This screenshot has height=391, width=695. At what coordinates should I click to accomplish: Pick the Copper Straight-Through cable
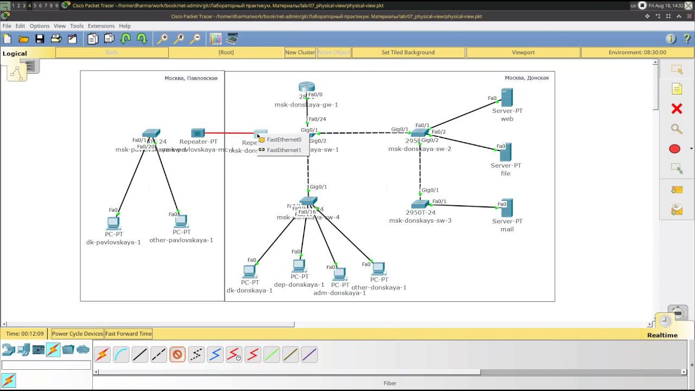point(140,355)
